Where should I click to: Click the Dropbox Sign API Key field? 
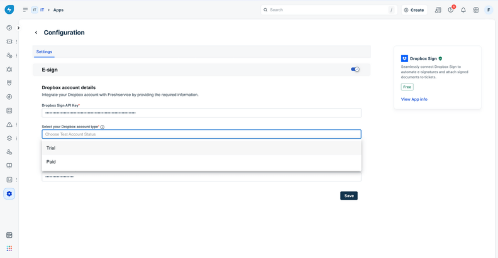coord(201,113)
